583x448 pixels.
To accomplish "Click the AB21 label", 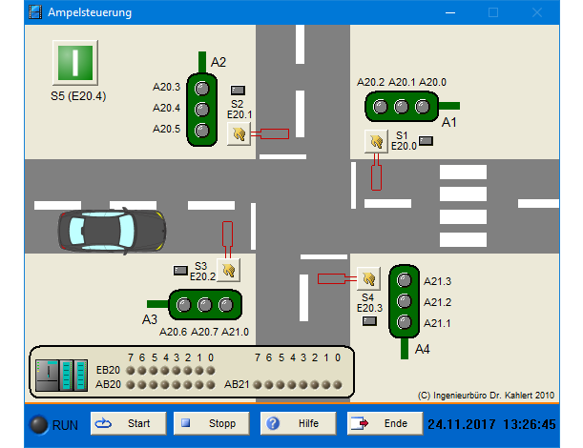I will (237, 384).
